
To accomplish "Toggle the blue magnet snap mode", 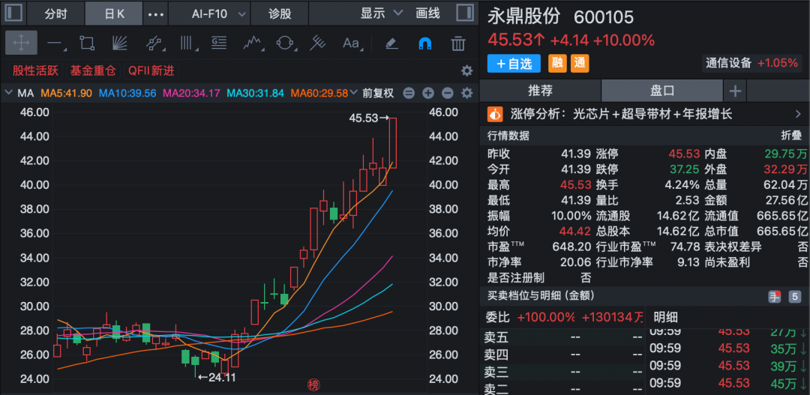I will pos(424,43).
